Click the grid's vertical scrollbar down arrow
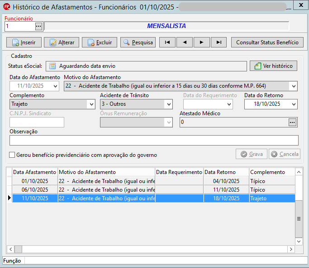 [x=299, y=241]
